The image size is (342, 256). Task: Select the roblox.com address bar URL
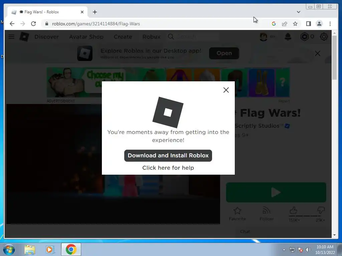[x=96, y=24]
